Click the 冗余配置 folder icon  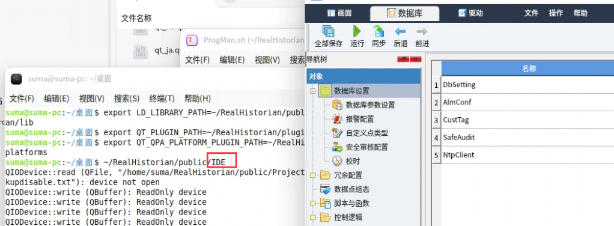[325, 175]
